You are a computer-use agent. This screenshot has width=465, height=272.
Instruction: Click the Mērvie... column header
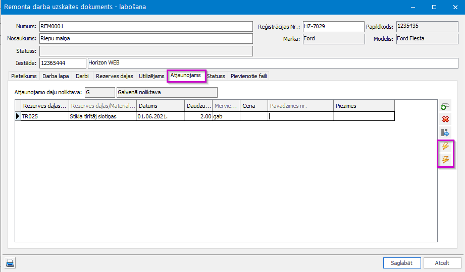[226, 106]
